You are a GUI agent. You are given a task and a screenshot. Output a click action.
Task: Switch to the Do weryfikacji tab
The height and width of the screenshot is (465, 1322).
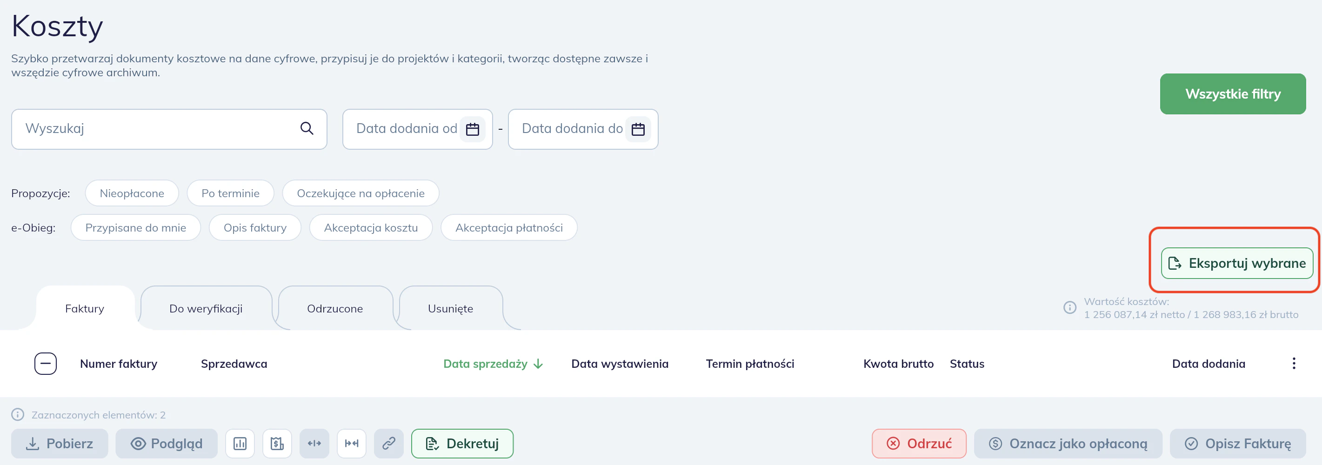206,308
